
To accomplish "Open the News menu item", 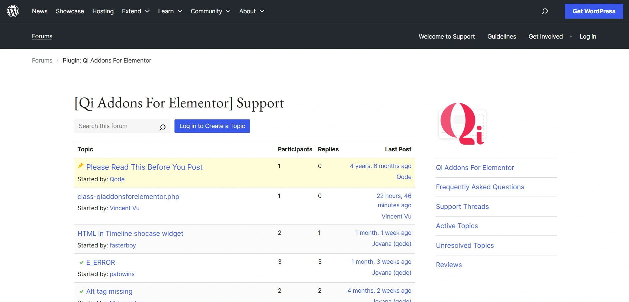I will click(x=40, y=11).
